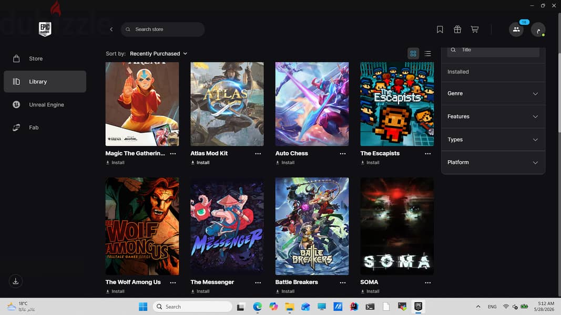The height and width of the screenshot is (315, 561).
Task: Open the Windows Start menu
Action: (x=143, y=307)
